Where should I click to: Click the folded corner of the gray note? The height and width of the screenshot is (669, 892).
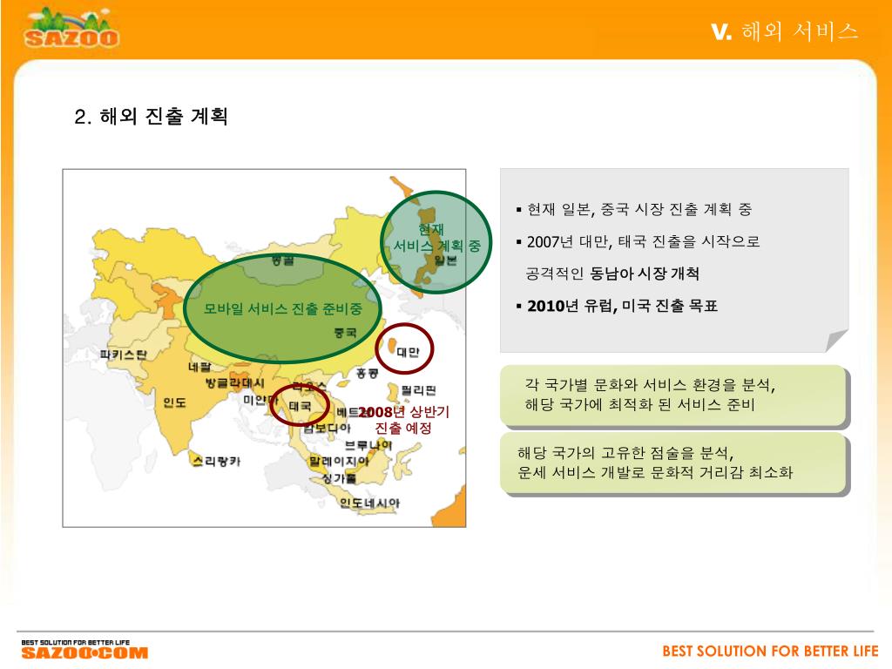[836, 341]
